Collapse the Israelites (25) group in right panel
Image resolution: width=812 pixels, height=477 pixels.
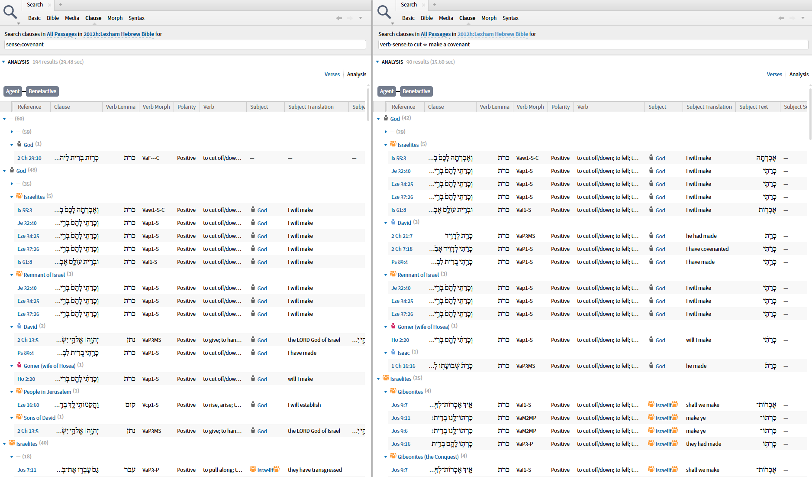coord(378,379)
